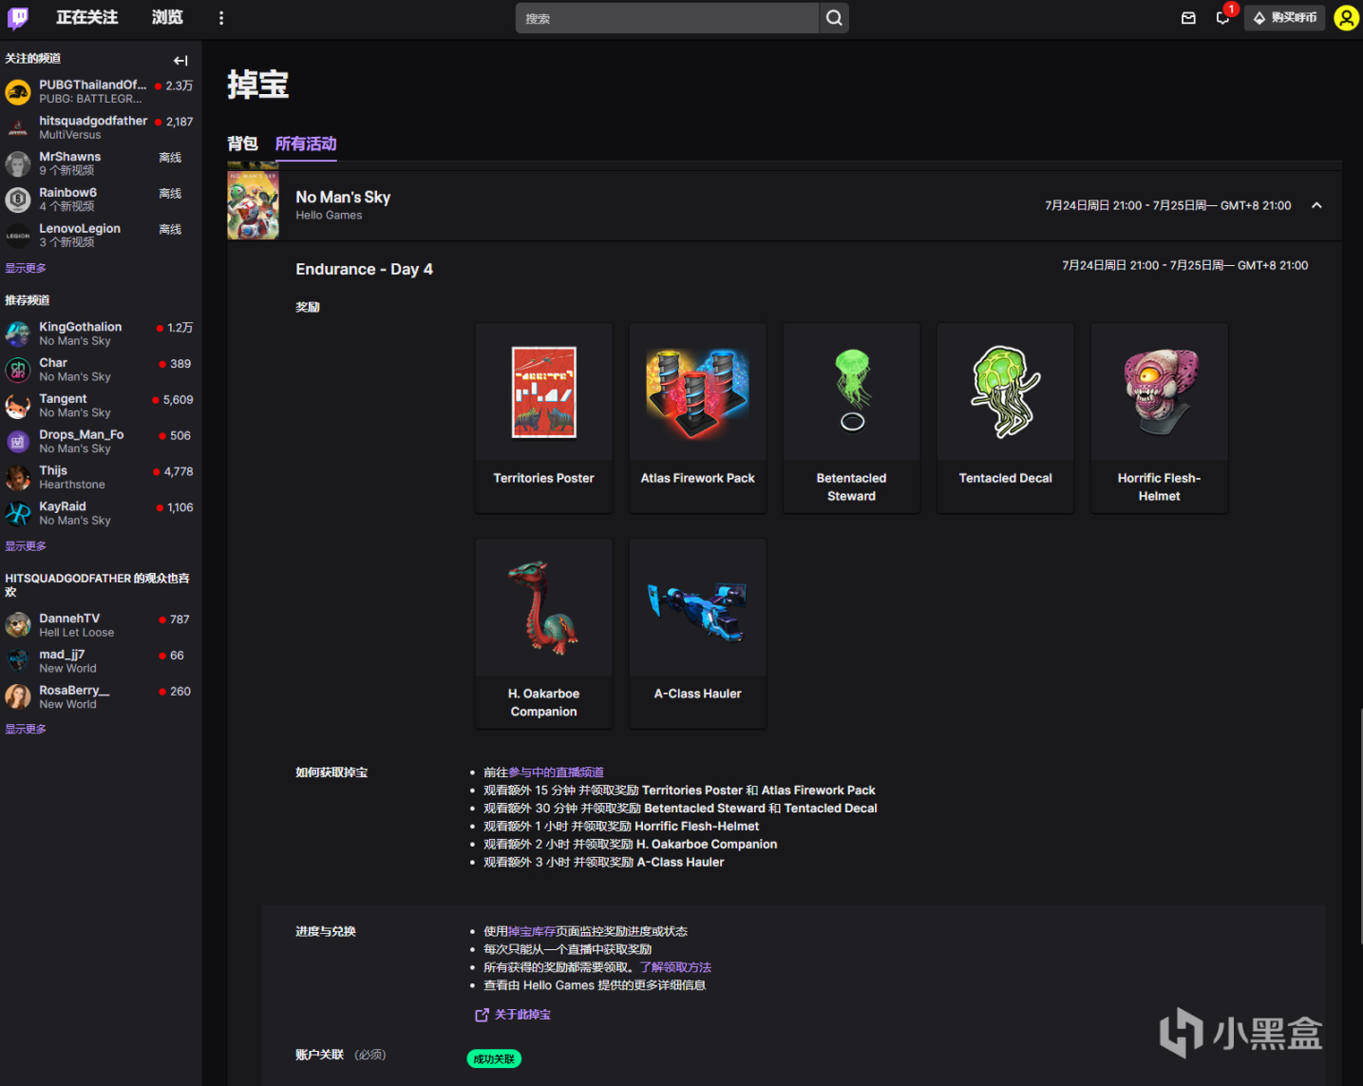This screenshot has height=1086, width=1363.
Task: Select the Territories Poster reward card
Action: coord(544,418)
